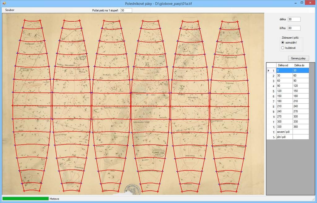This screenshot has width=317, height=203.
Task: Click the Délka do column header
Action: click(301, 65)
